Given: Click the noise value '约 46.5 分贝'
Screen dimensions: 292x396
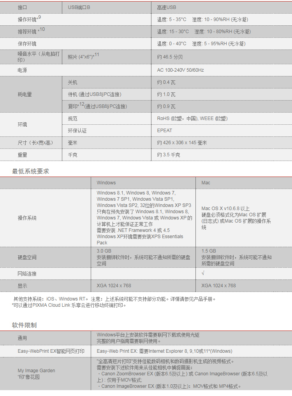Looking at the screenshot, I should tap(170, 57).
